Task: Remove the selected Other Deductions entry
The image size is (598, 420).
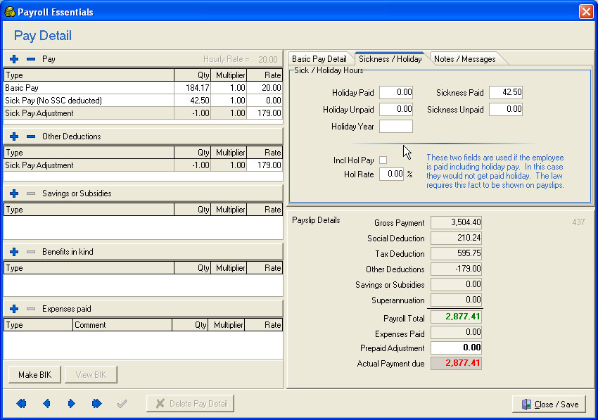Action: pos(30,136)
